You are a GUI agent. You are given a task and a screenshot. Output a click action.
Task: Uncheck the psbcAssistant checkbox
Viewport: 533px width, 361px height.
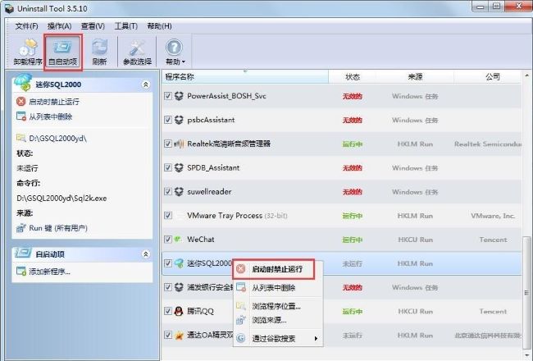pos(168,120)
